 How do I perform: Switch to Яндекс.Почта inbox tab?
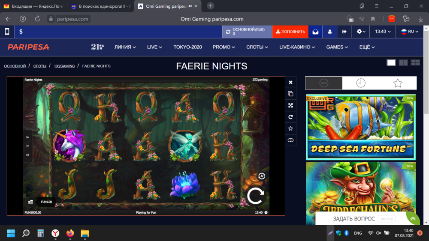(33, 6)
